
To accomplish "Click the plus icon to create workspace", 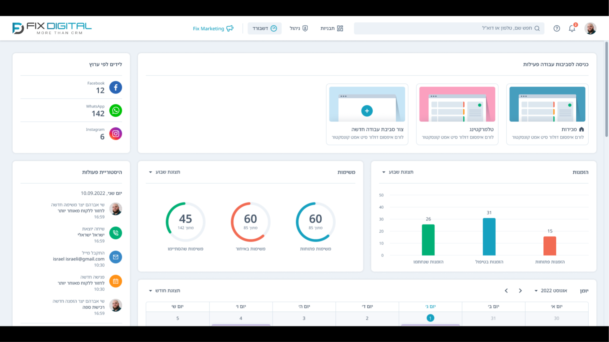I will tap(367, 111).
